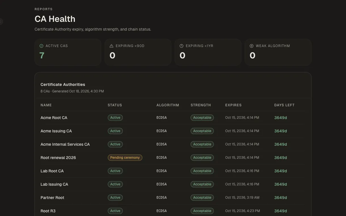Click the Active CAs checkmark icon

coord(41,46)
